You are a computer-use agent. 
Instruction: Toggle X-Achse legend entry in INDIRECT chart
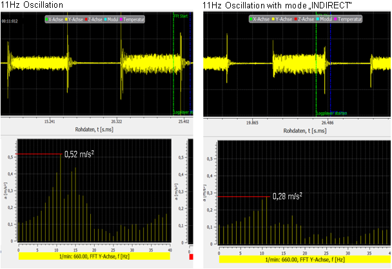pos(259,19)
